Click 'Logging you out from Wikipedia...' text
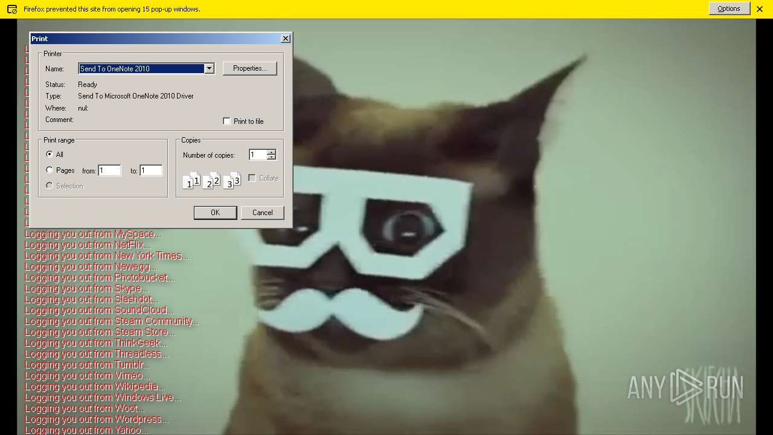The height and width of the screenshot is (435, 773). (x=94, y=386)
